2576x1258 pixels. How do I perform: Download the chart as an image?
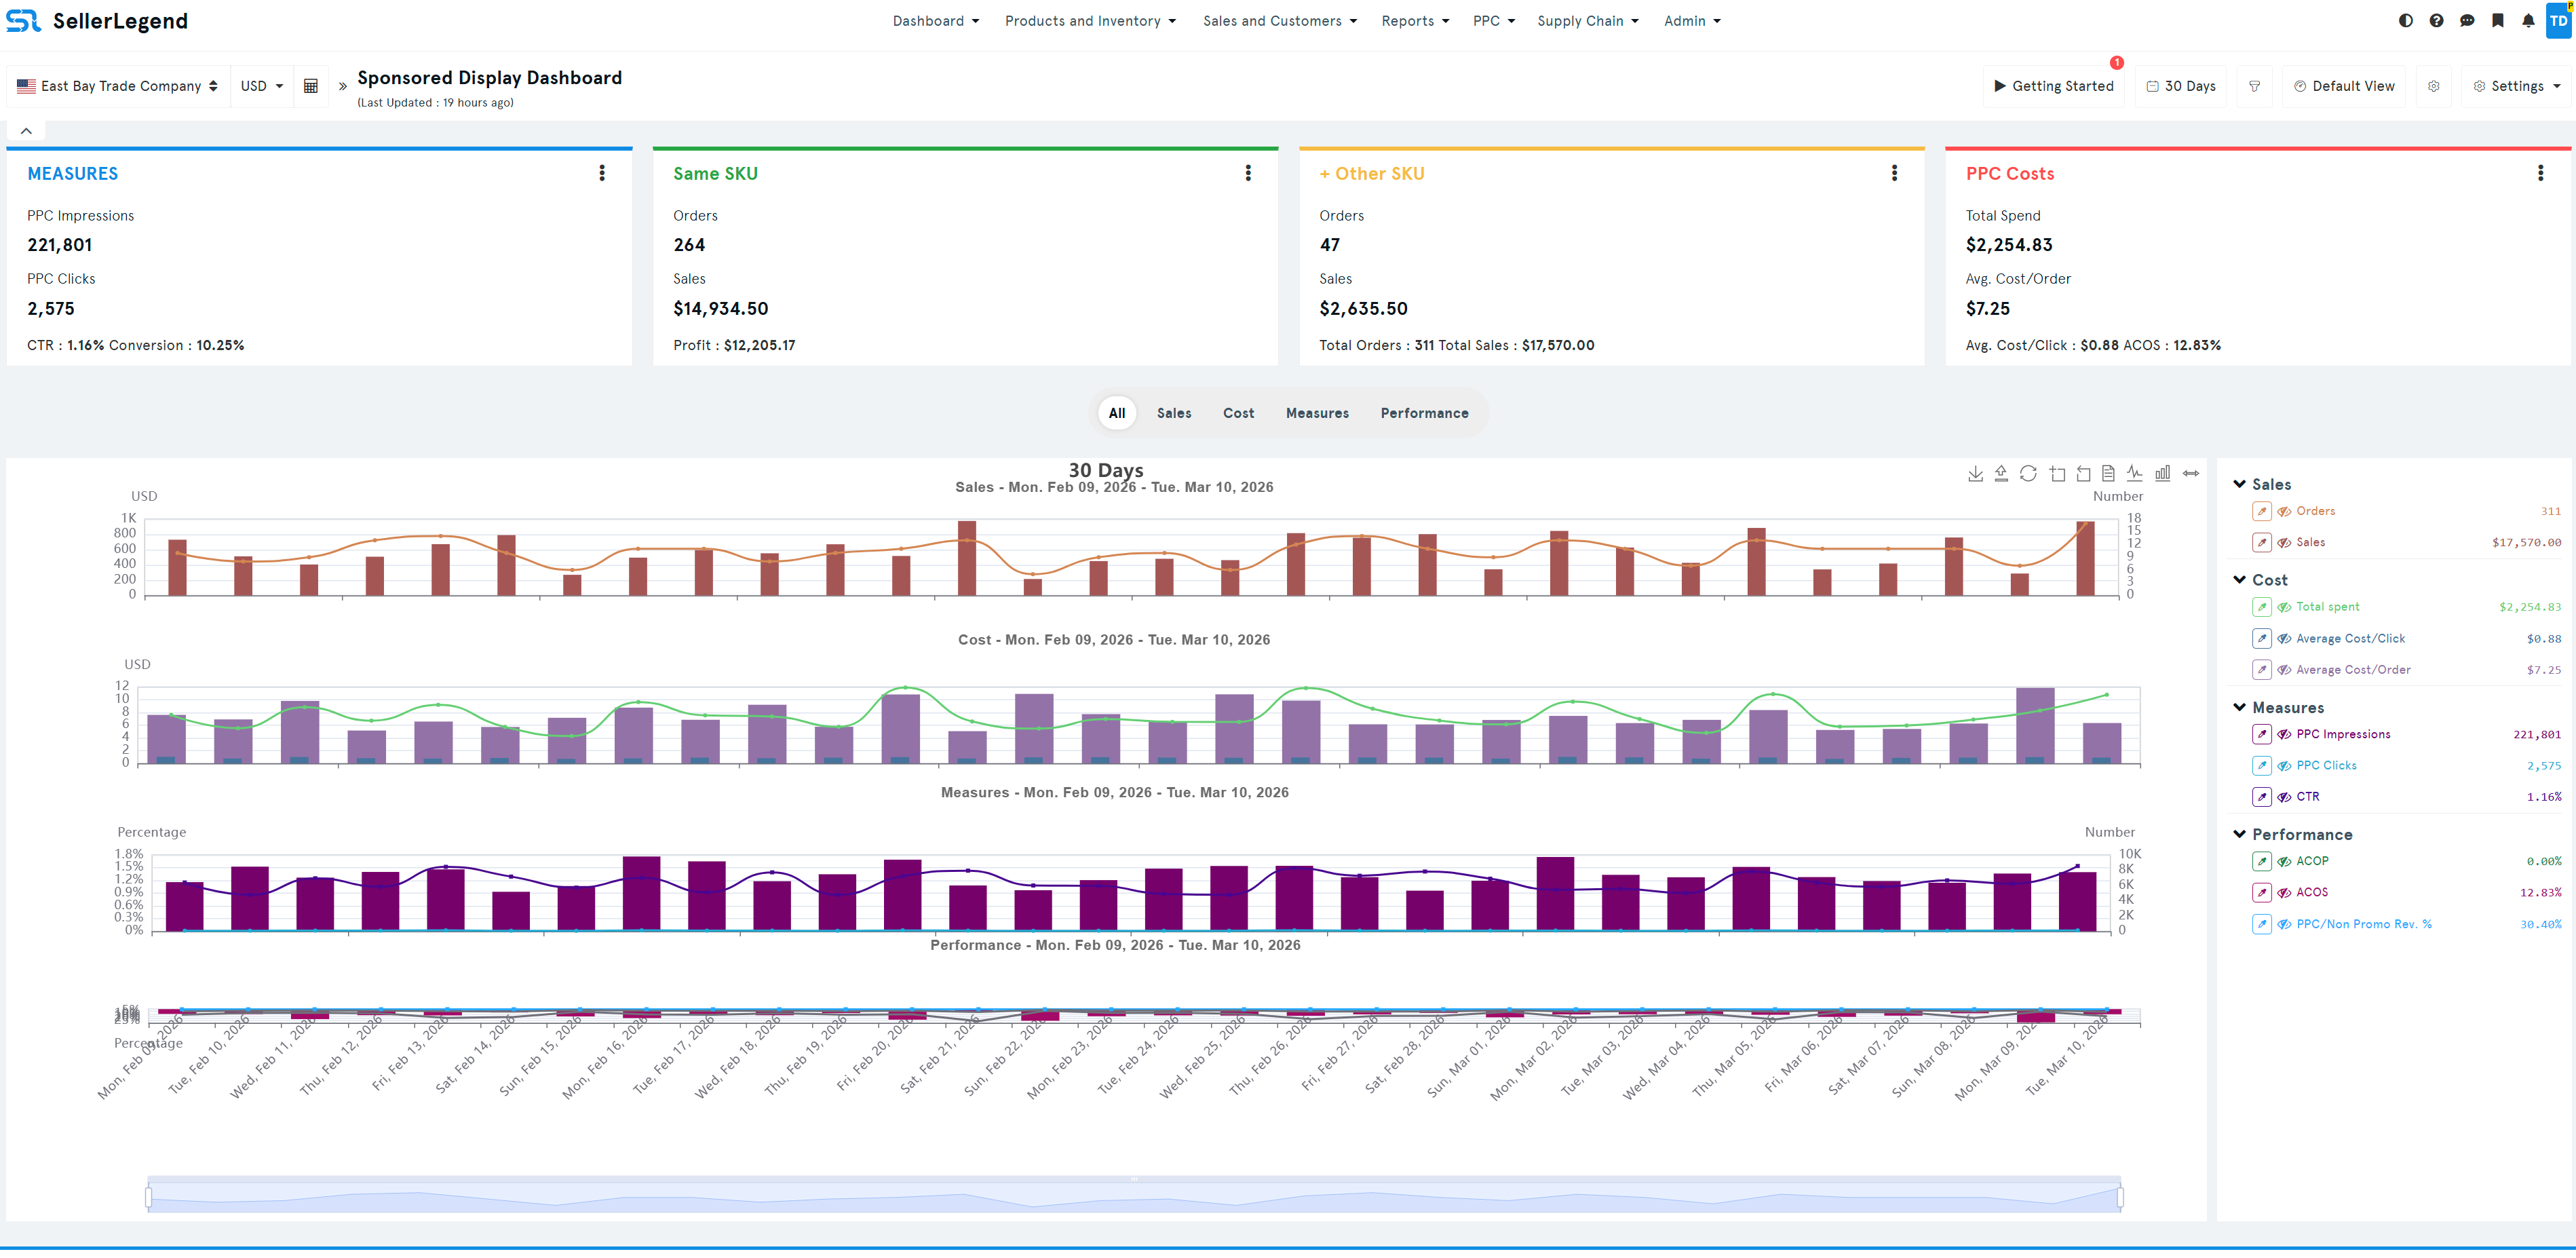(x=1977, y=473)
